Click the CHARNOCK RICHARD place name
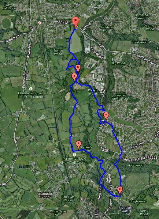This screenshot has width=159, height=219. [x=45, y=195]
